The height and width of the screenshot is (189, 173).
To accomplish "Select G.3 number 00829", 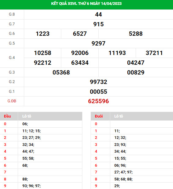I will coord(136,72).
